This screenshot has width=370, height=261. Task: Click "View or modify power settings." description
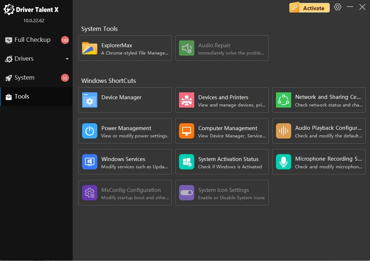[135, 136]
